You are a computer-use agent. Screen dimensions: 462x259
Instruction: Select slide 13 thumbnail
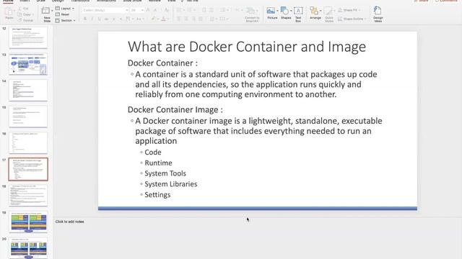click(x=28, y=64)
